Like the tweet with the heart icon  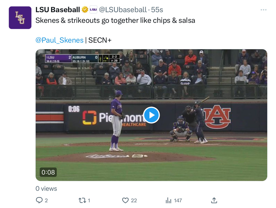click(x=125, y=200)
